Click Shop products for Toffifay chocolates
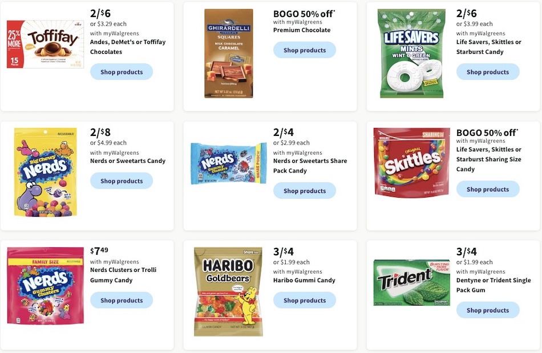The image size is (542, 353). 122,71
